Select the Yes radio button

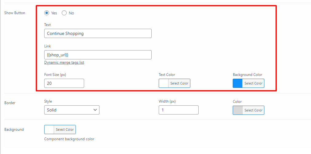tap(47, 13)
